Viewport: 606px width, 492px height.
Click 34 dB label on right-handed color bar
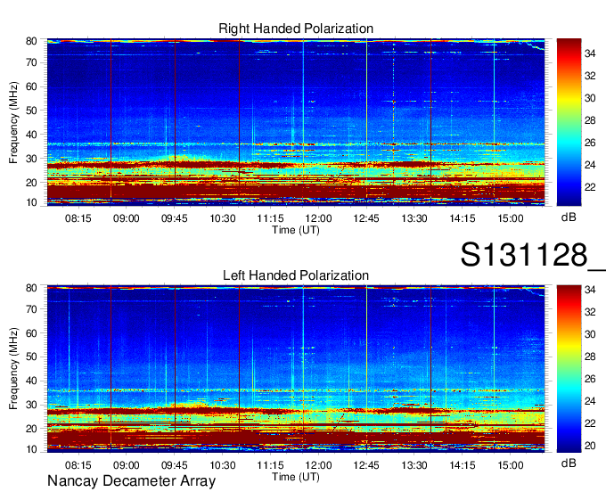pyautogui.click(x=590, y=53)
